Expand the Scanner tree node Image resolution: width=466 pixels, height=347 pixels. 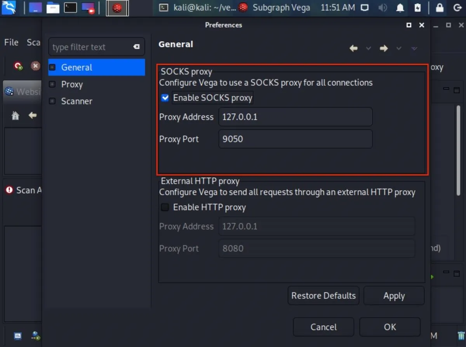pyautogui.click(x=52, y=101)
